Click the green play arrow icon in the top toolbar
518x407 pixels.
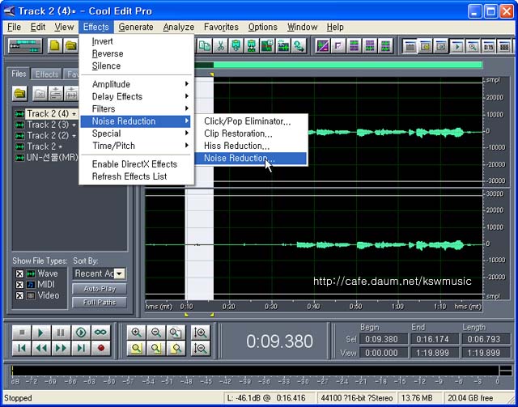coord(457,46)
